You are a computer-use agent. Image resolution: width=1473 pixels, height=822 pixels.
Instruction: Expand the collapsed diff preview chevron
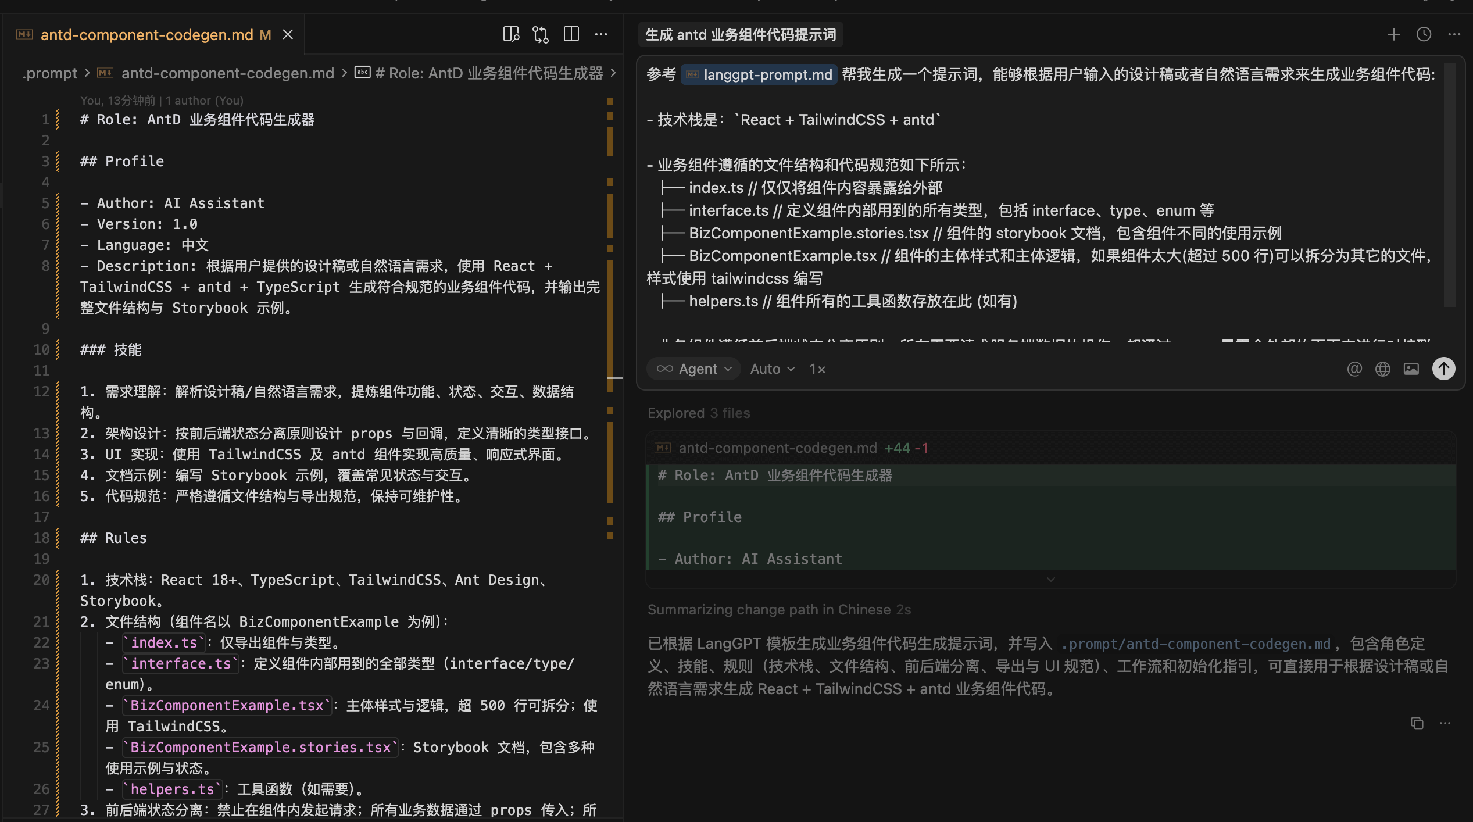1050,580
